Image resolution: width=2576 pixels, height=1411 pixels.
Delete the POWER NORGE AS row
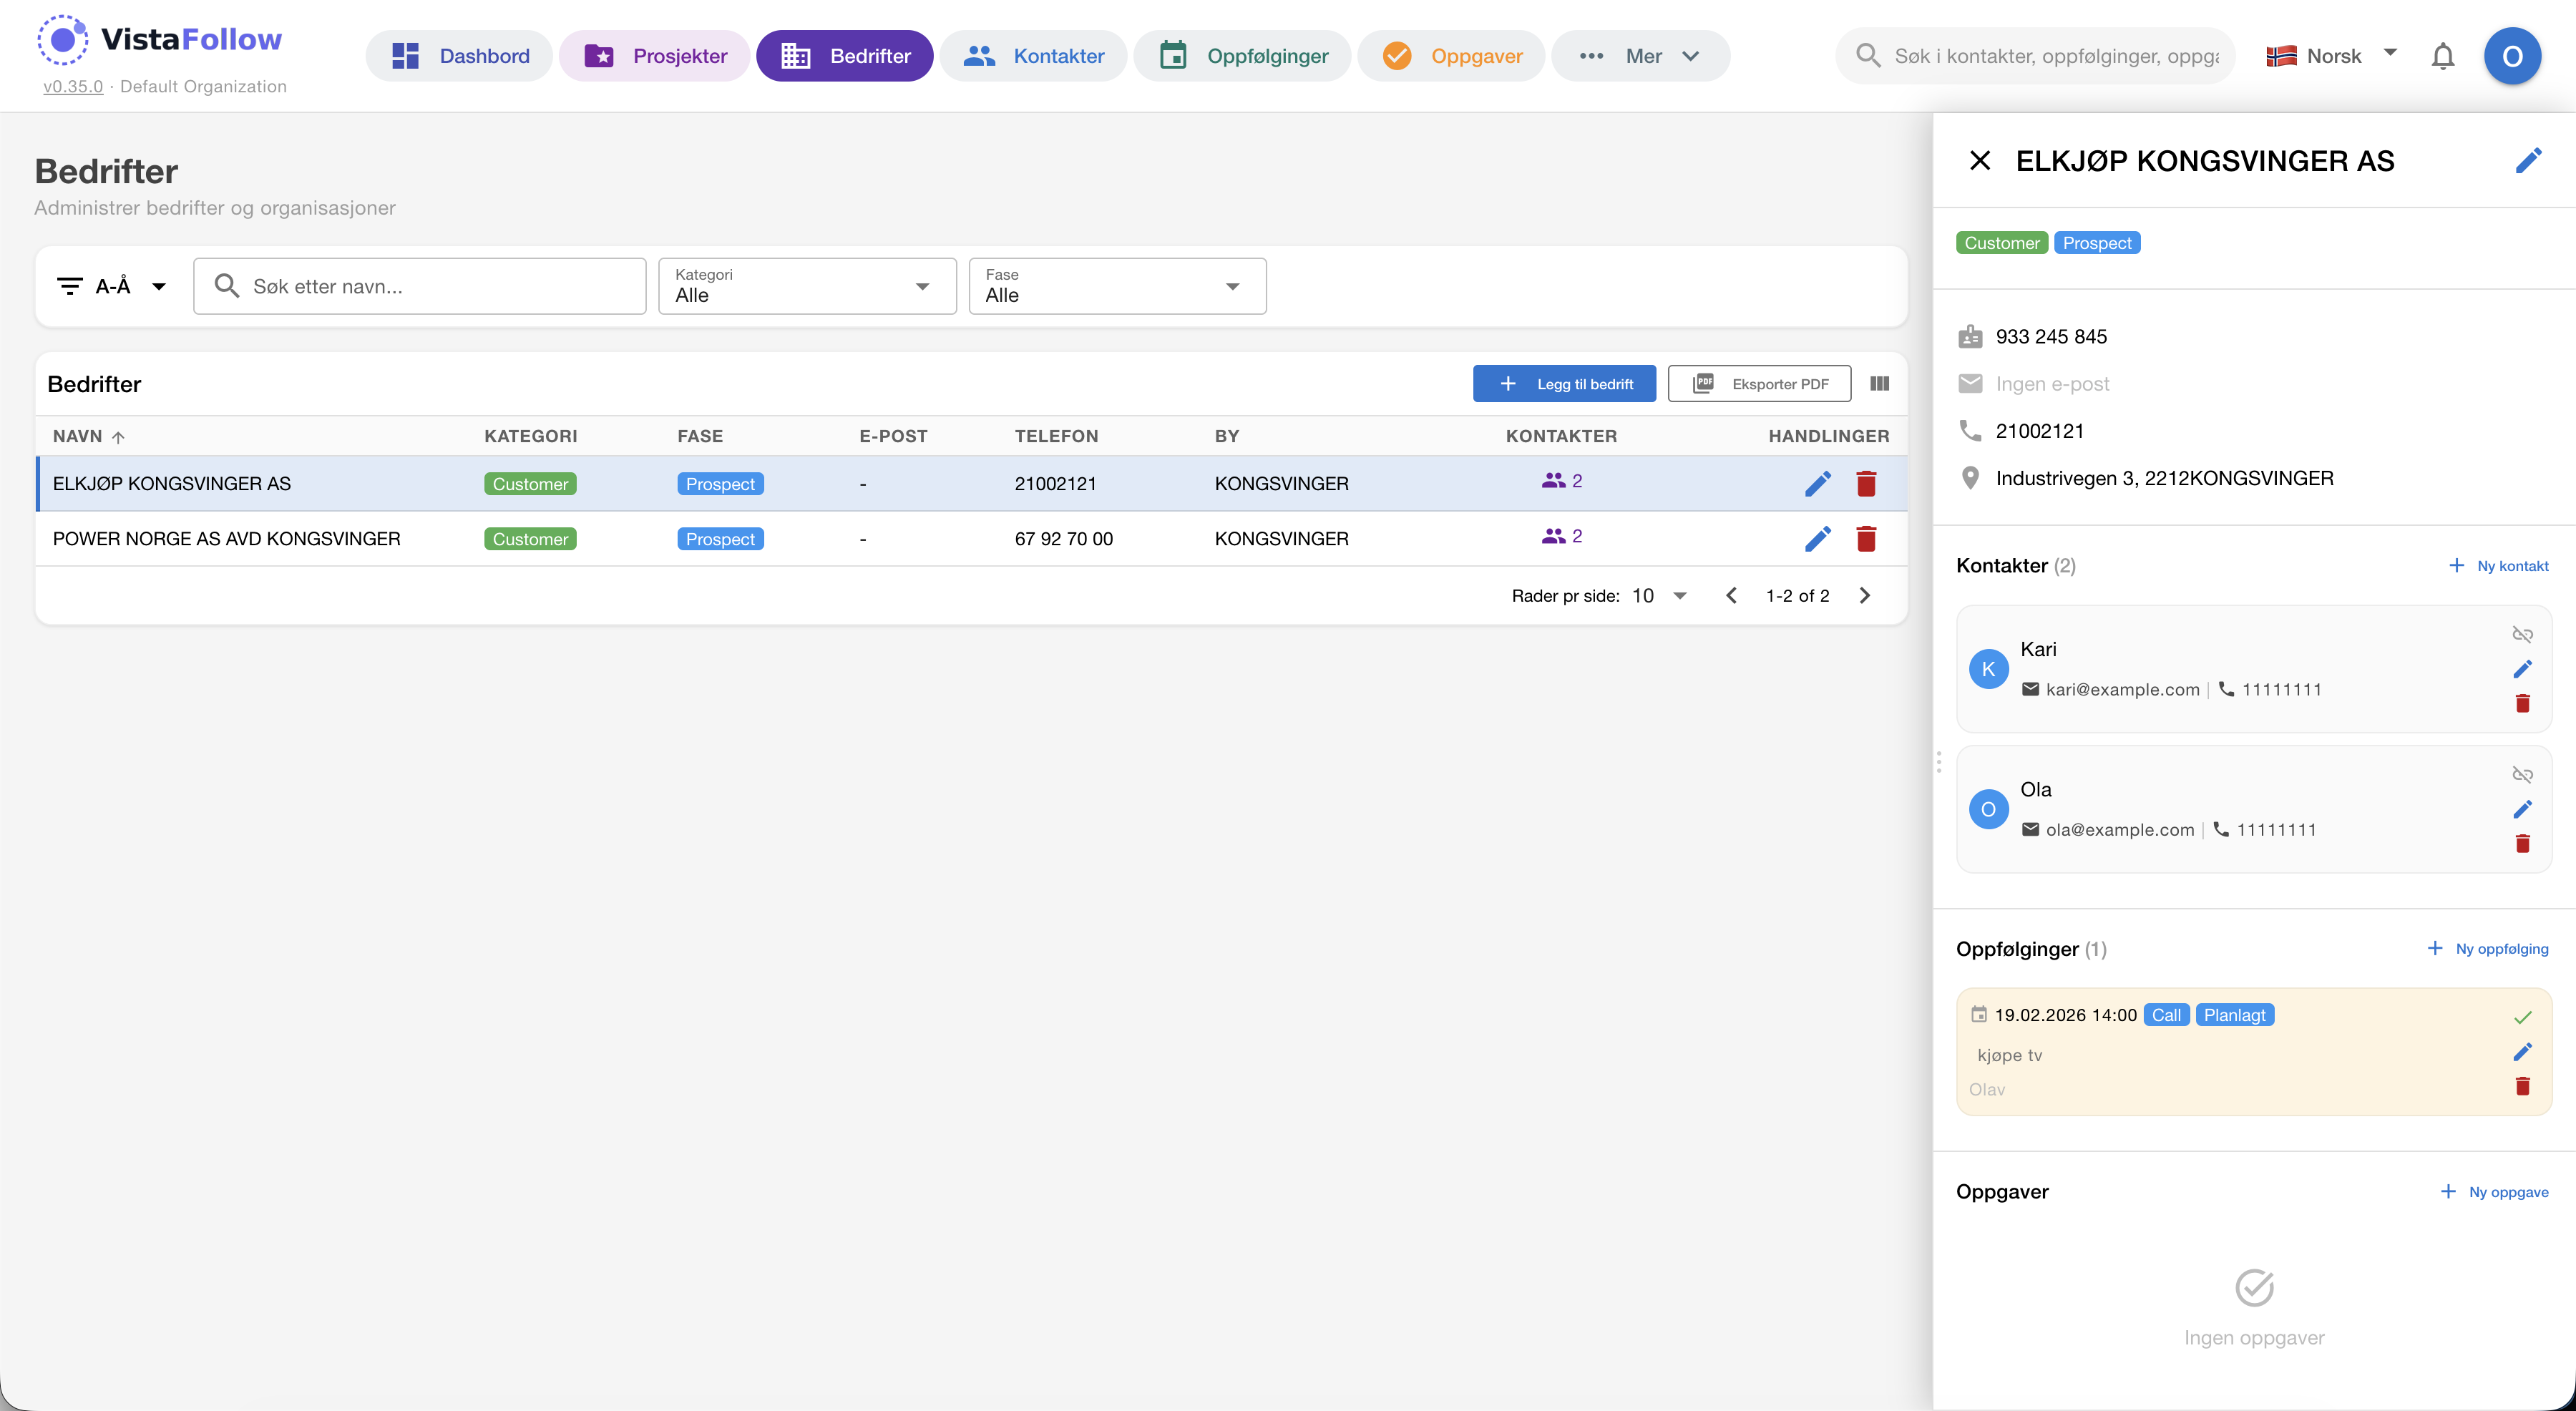click(x=1865, y=539)
